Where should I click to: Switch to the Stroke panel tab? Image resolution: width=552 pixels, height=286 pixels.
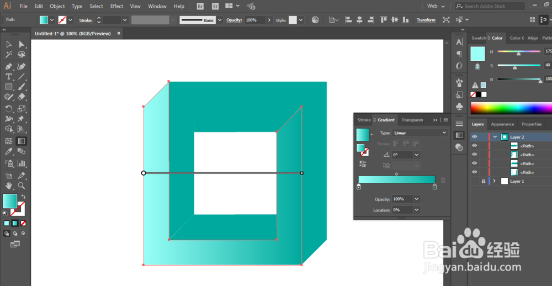coord(364,120)
